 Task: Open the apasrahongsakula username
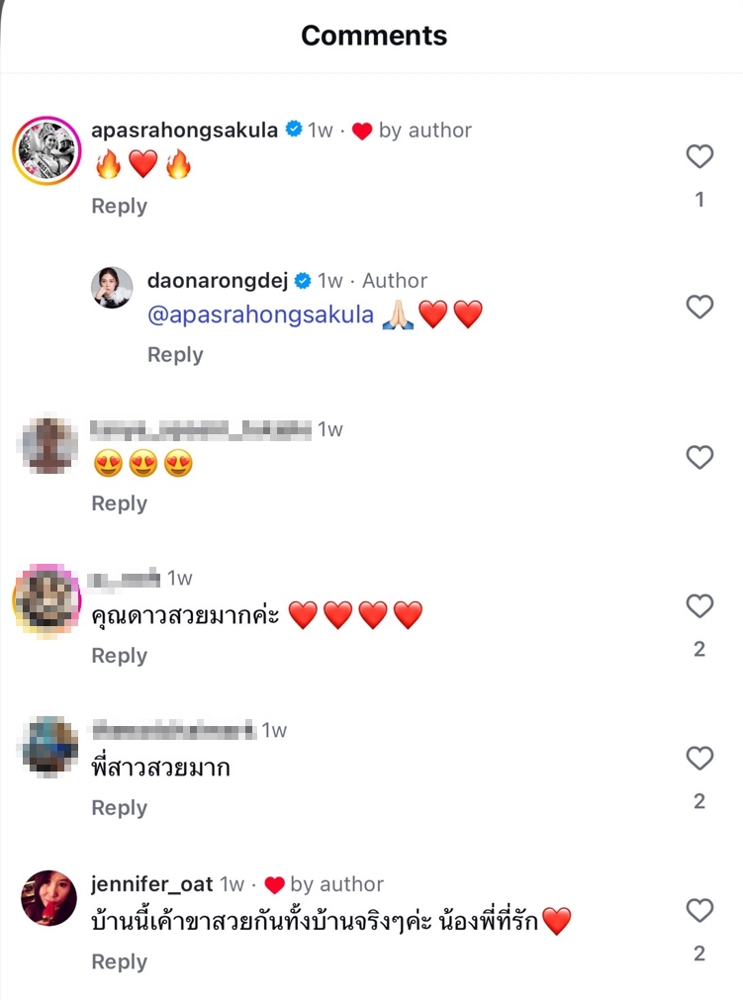point(184,130)
